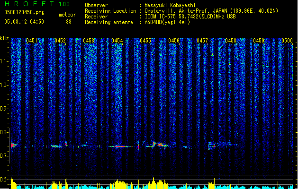
Task: Click the 1.1 kHz axis tick label
Action: pyautogui.click(x=4, y=61)
